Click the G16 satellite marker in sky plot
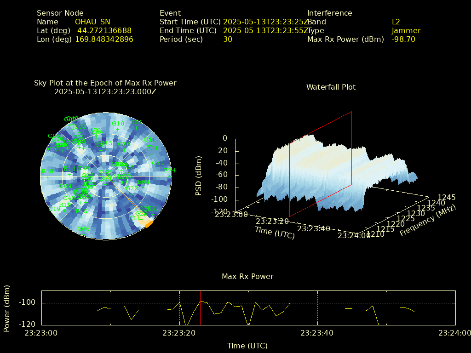 click(x=117, y=129)
